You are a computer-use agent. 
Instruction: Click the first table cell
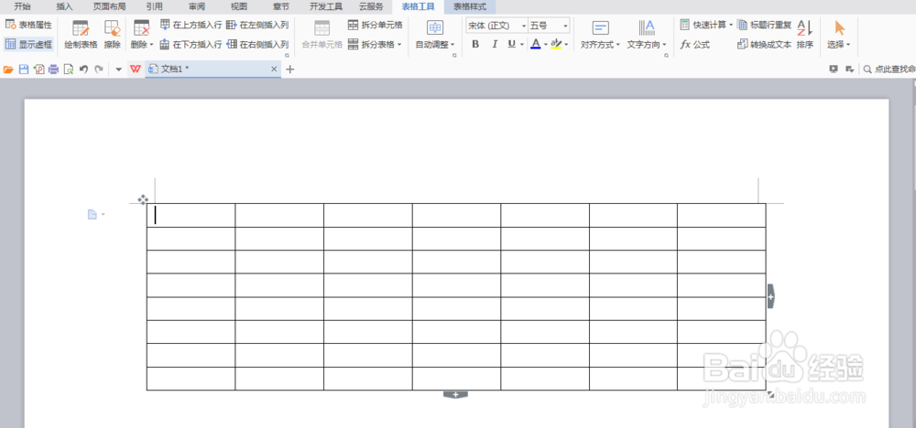point(191,215)
